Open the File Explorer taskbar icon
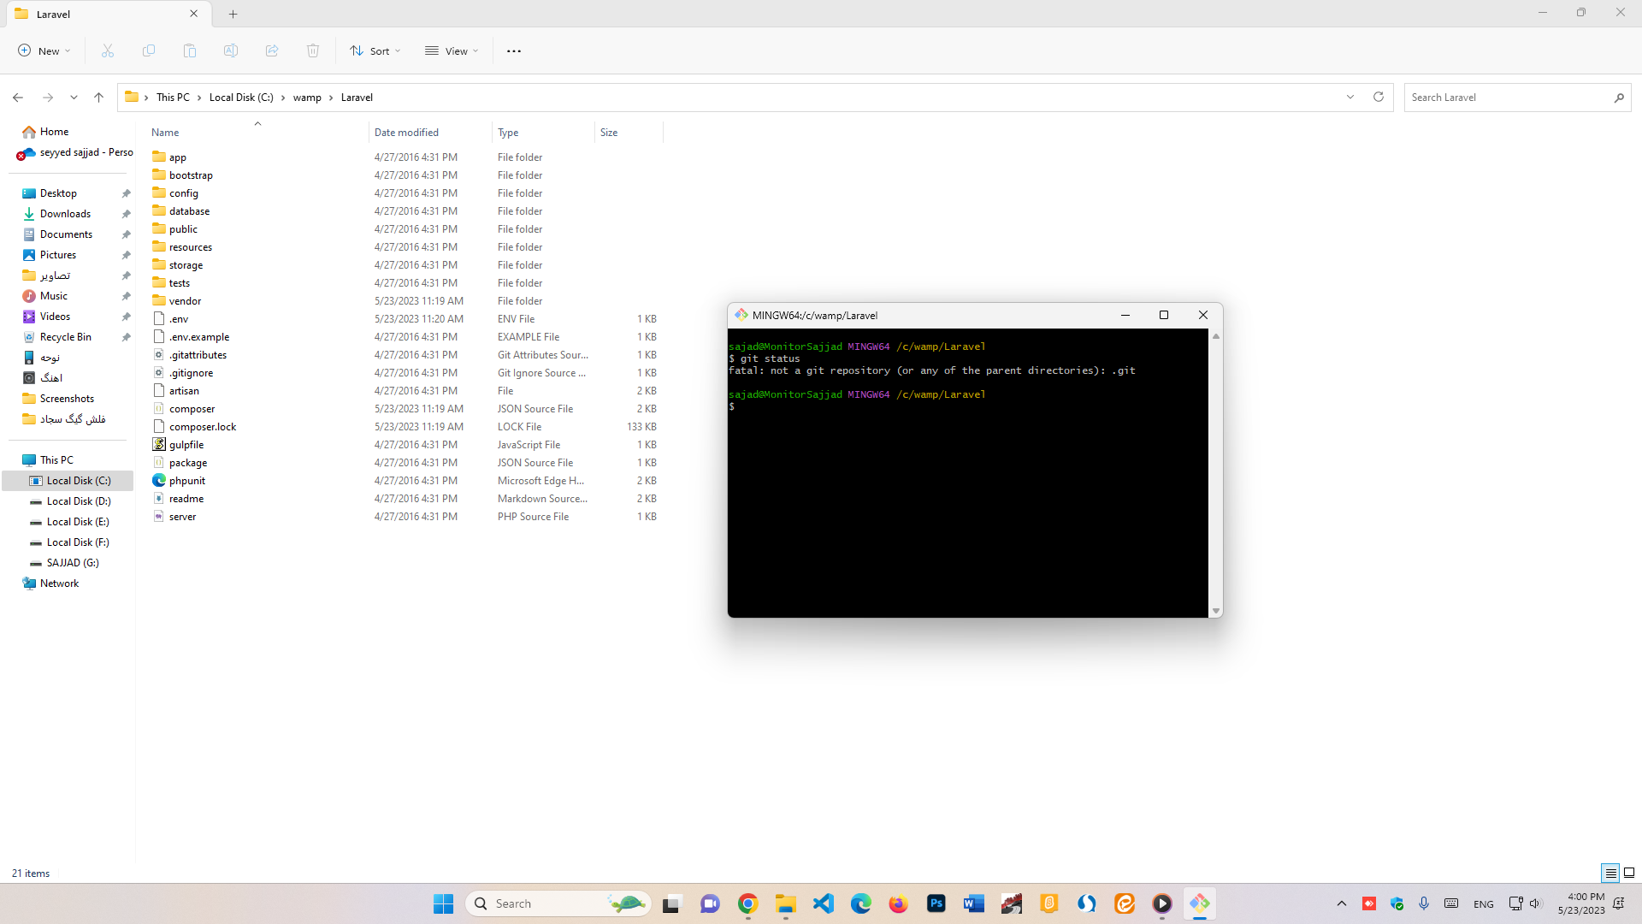This screenshot has width=1642, height=924. point(786,903)
